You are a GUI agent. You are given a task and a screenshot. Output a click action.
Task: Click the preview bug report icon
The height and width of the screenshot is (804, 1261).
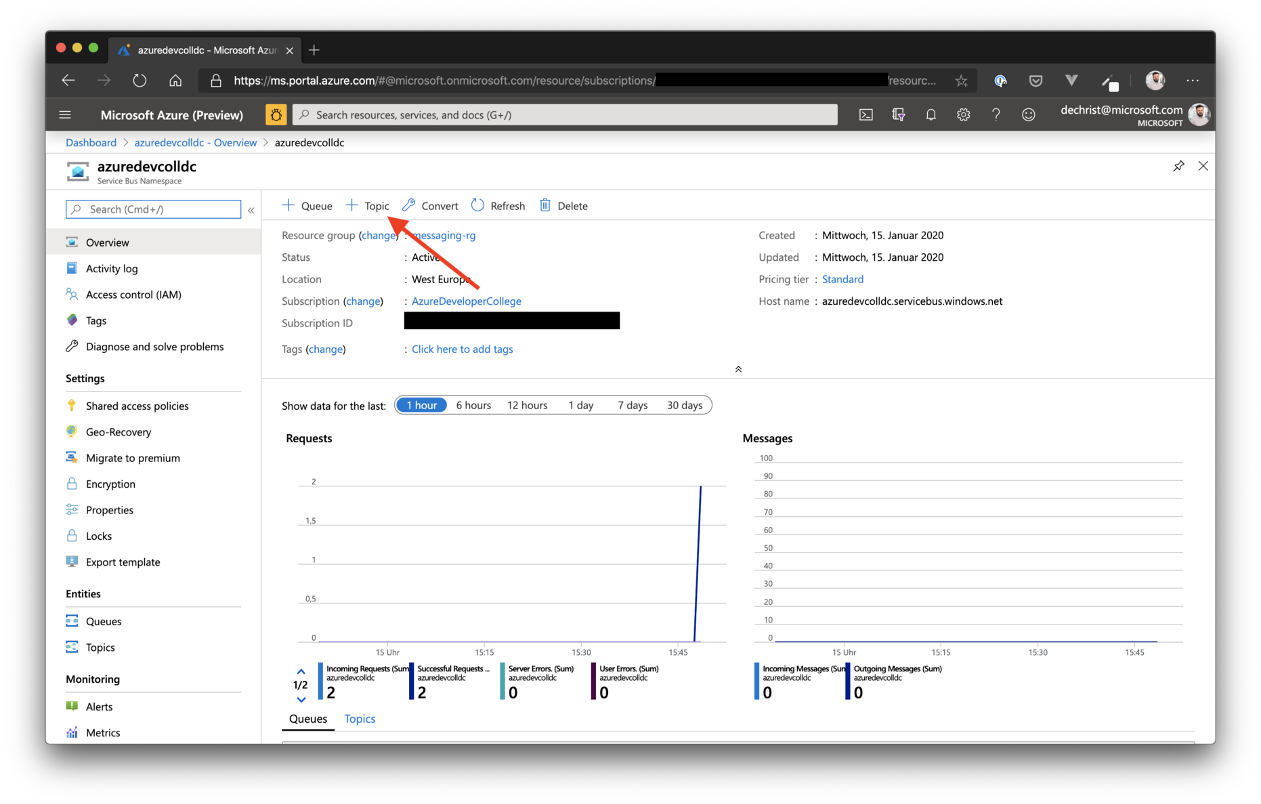point(276,115)
